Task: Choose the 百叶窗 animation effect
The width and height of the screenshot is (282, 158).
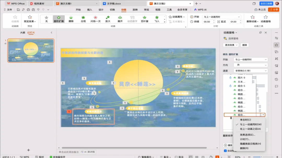Action: pos(144,19)
